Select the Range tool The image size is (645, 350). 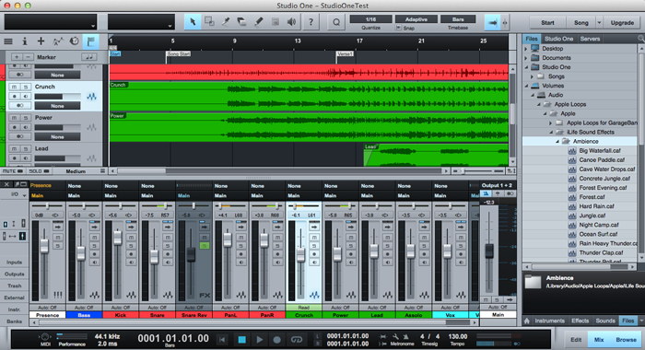coord(209,22)
